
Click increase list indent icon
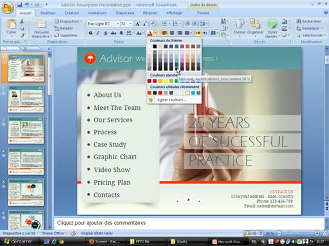point(195,24)
